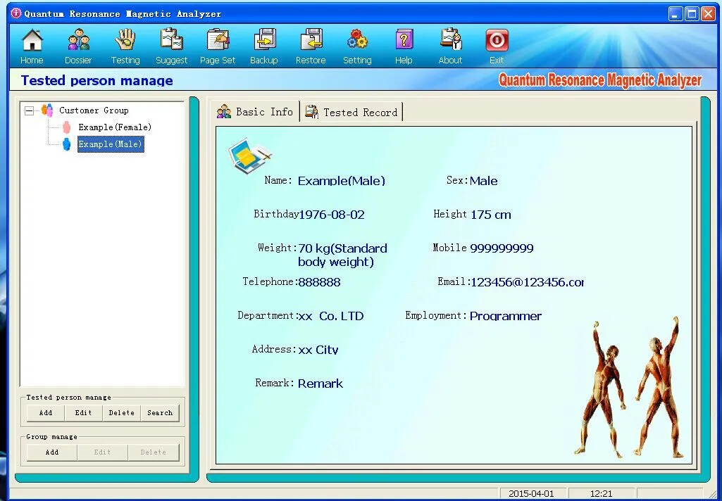The width and height of the screenshot is (722, 501).
Task: Search for a tested person
Action: [159, 413]
